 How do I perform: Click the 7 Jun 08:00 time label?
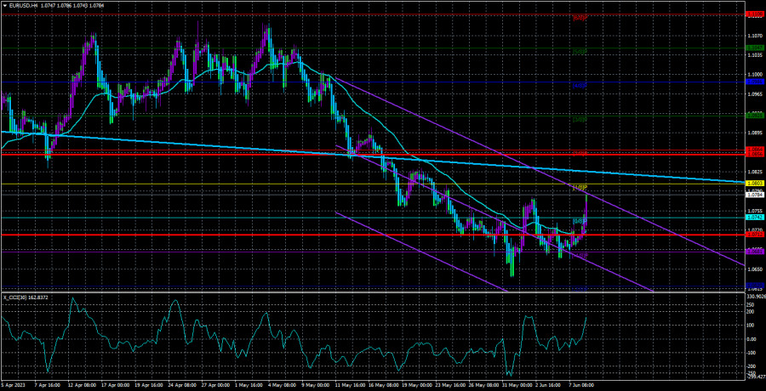point(580,385)
